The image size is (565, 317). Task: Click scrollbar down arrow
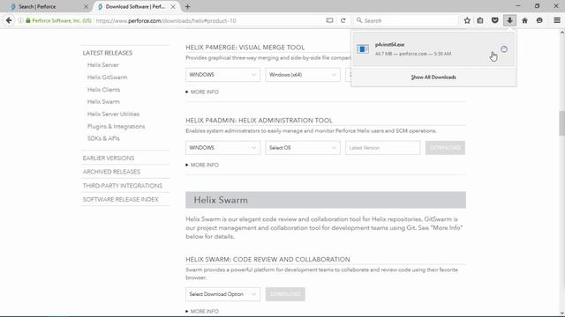561,313
